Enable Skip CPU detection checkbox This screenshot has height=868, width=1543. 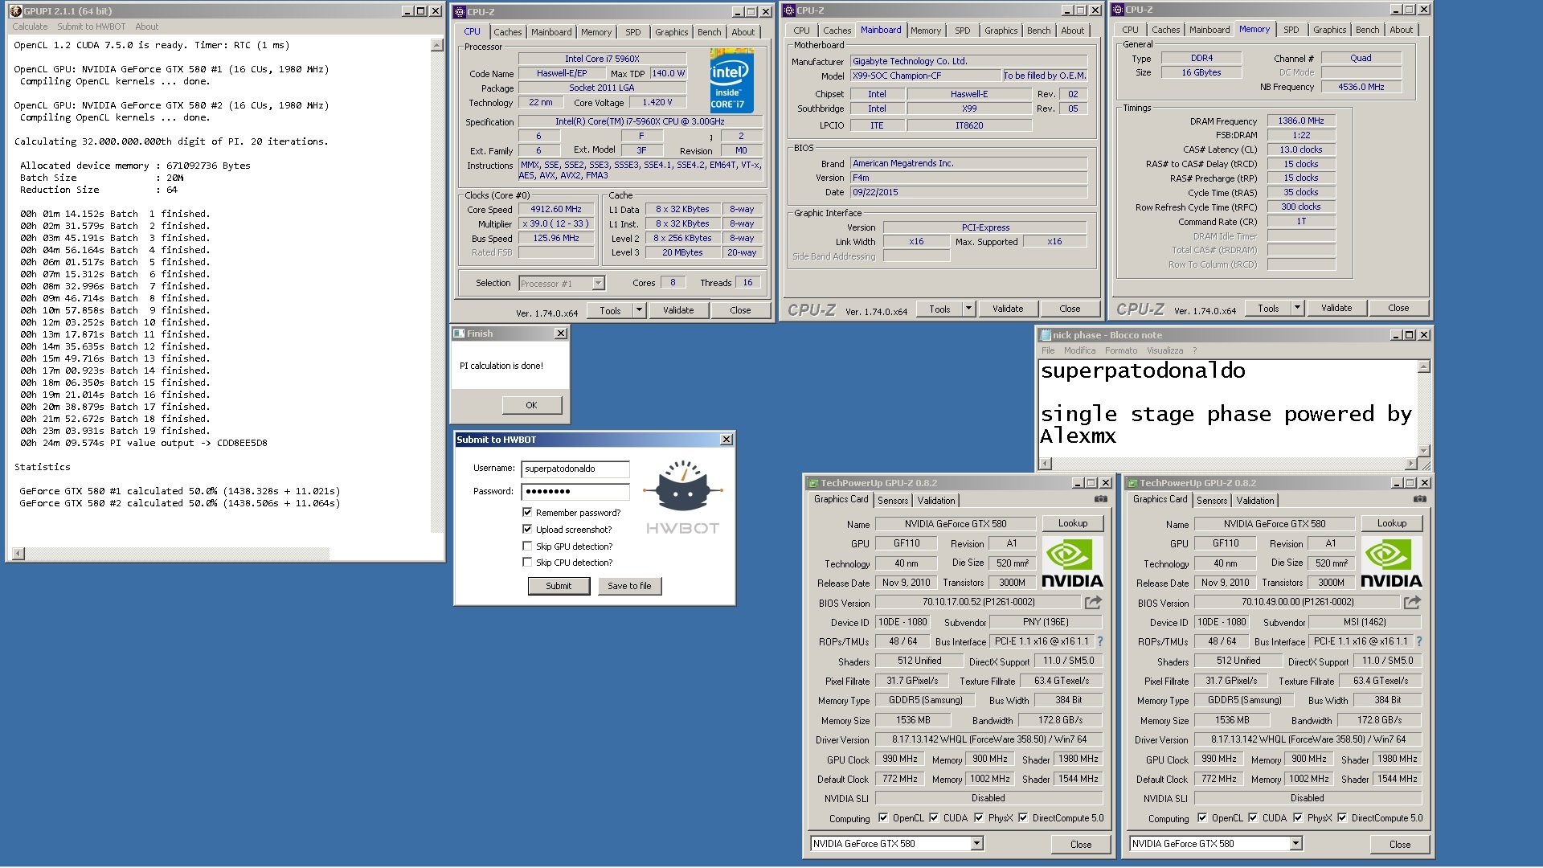527,563
